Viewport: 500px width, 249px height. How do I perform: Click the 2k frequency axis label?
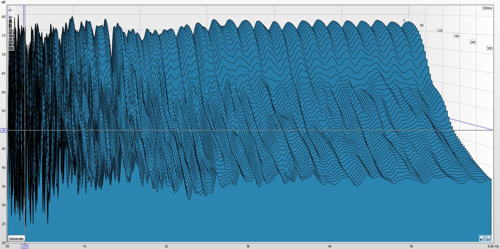pyautogui.click(x=166, y=246)
